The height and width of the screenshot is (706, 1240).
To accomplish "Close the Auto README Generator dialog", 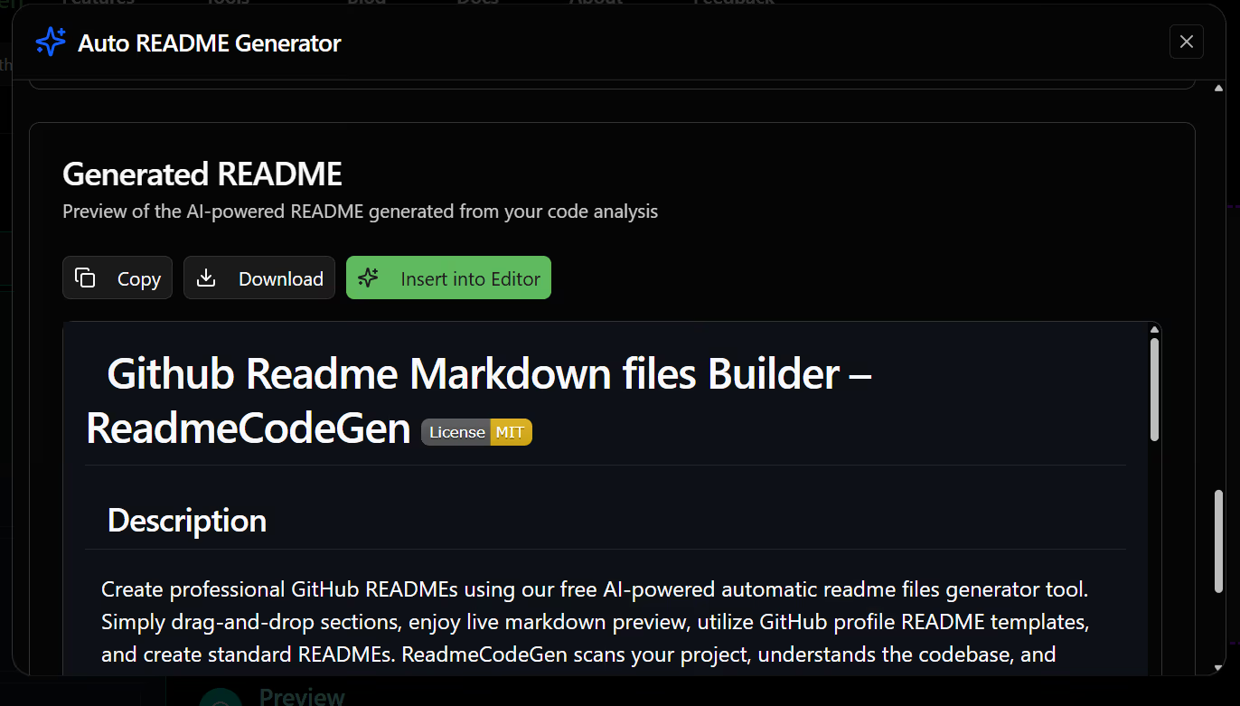I will coord(1187,42).
